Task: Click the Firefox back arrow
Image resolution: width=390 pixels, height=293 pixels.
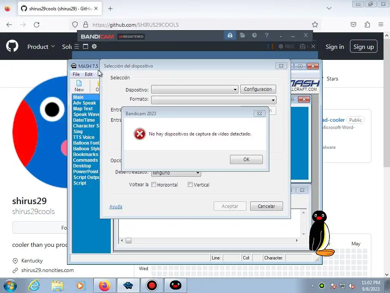Action: point(9,25)
